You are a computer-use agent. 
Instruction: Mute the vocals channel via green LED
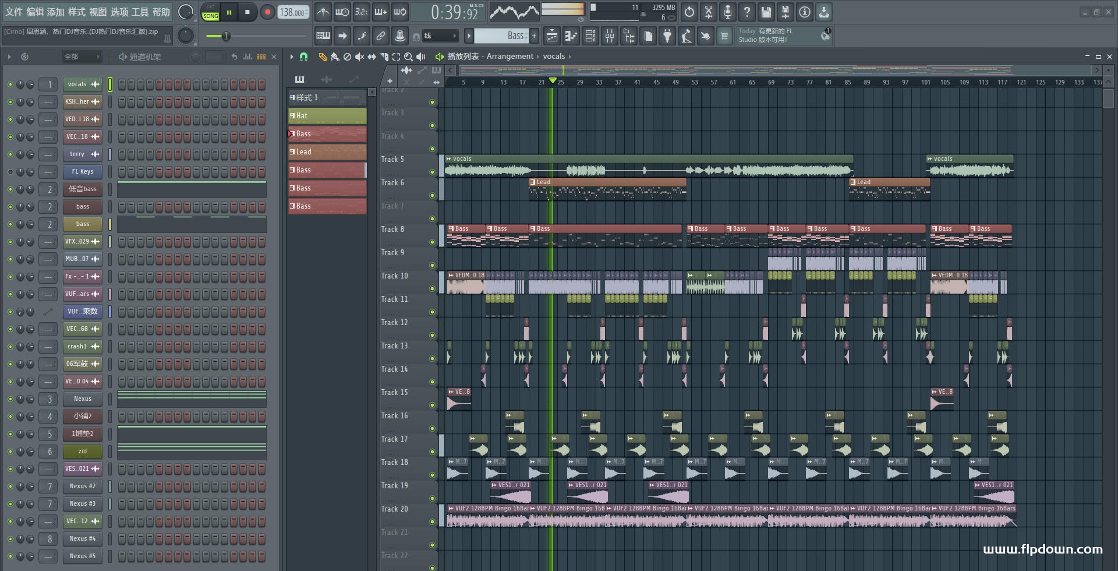pyautogui.click(x=10, y=84)
